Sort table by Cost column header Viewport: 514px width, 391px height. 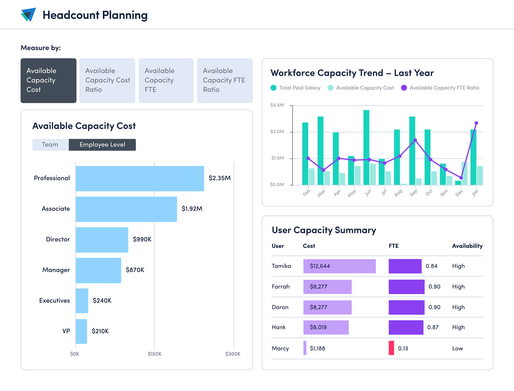[x=309, y=246]
